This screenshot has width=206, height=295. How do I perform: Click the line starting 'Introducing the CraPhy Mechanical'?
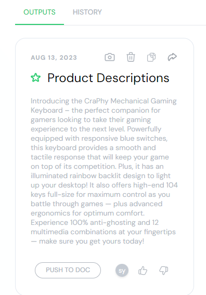[x=104, y=101]
